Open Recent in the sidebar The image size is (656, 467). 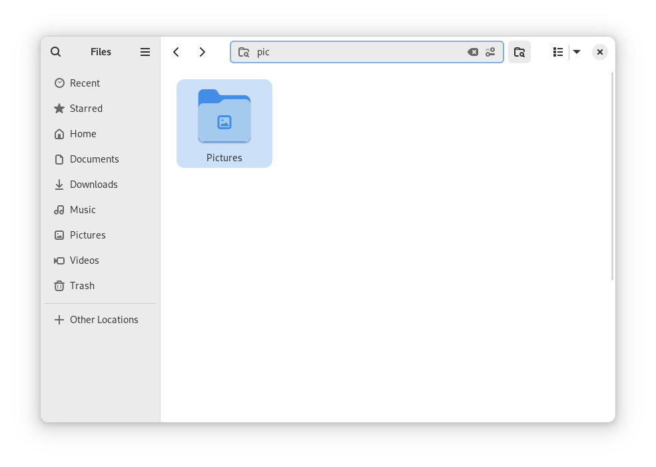(85, 83)
